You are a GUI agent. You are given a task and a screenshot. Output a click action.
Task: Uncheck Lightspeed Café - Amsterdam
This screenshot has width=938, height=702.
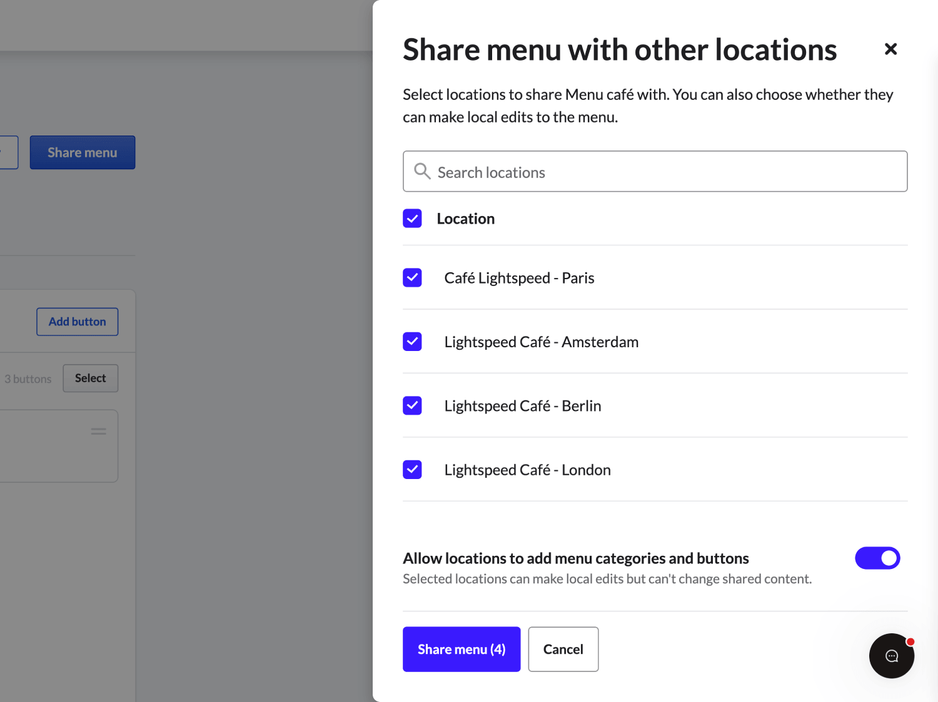(x=412, y=342)
